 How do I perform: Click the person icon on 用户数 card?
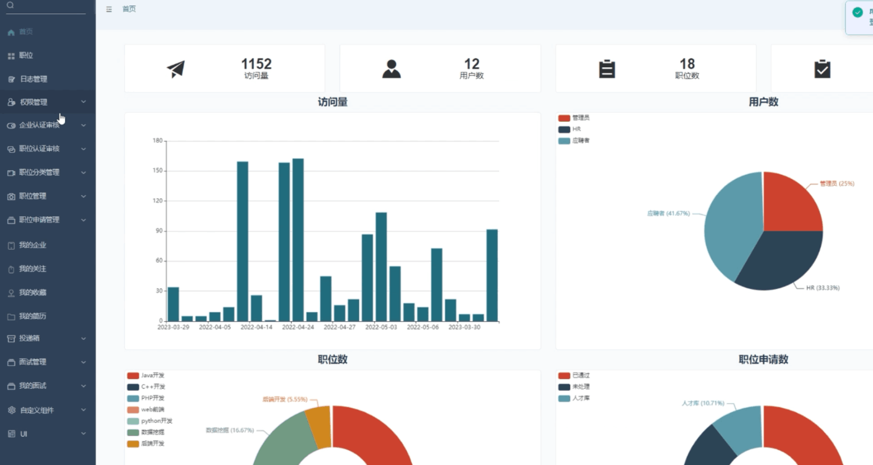(391, 69)
